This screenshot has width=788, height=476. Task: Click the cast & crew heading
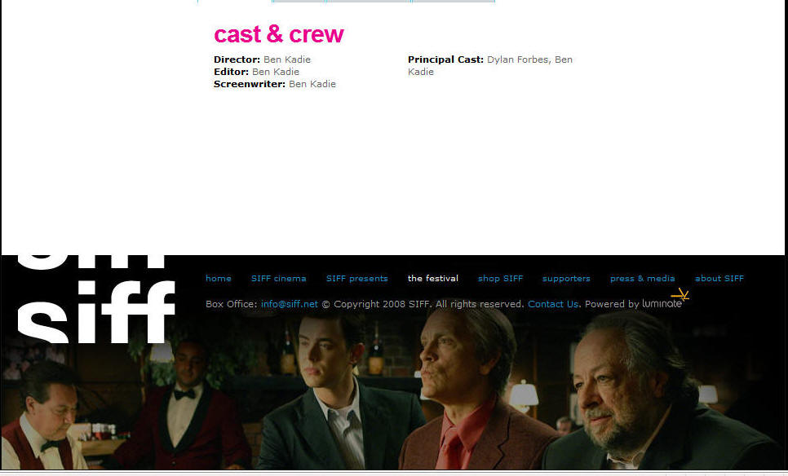pyautogui.click(x=279, y=34)
